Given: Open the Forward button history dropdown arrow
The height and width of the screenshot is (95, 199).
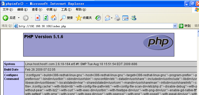Looking at the screenshot, I should coord(31,18).
